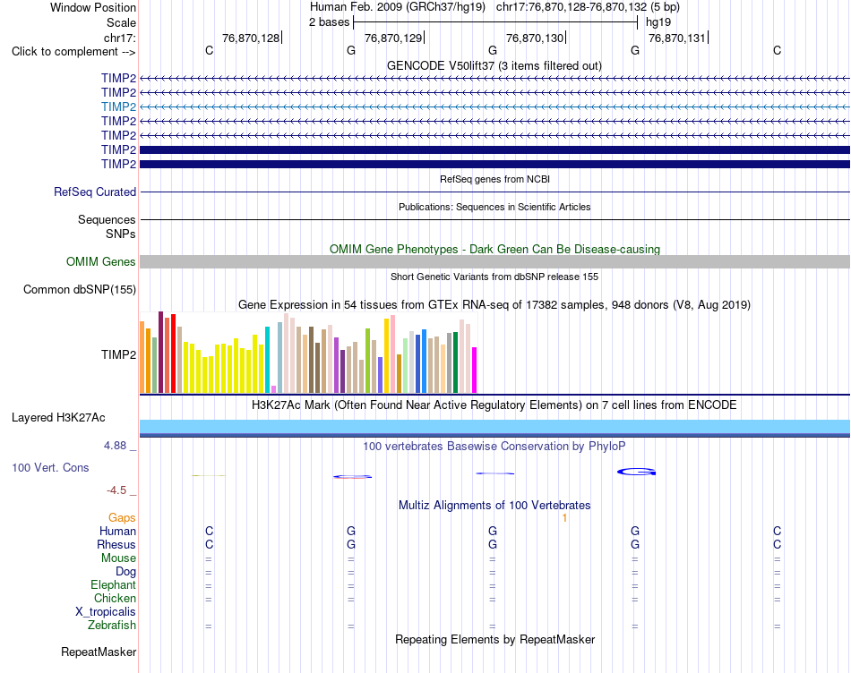Click the 'Click to complement -->' label
Viewport: 851px width, 673px height.
point(73,52)
